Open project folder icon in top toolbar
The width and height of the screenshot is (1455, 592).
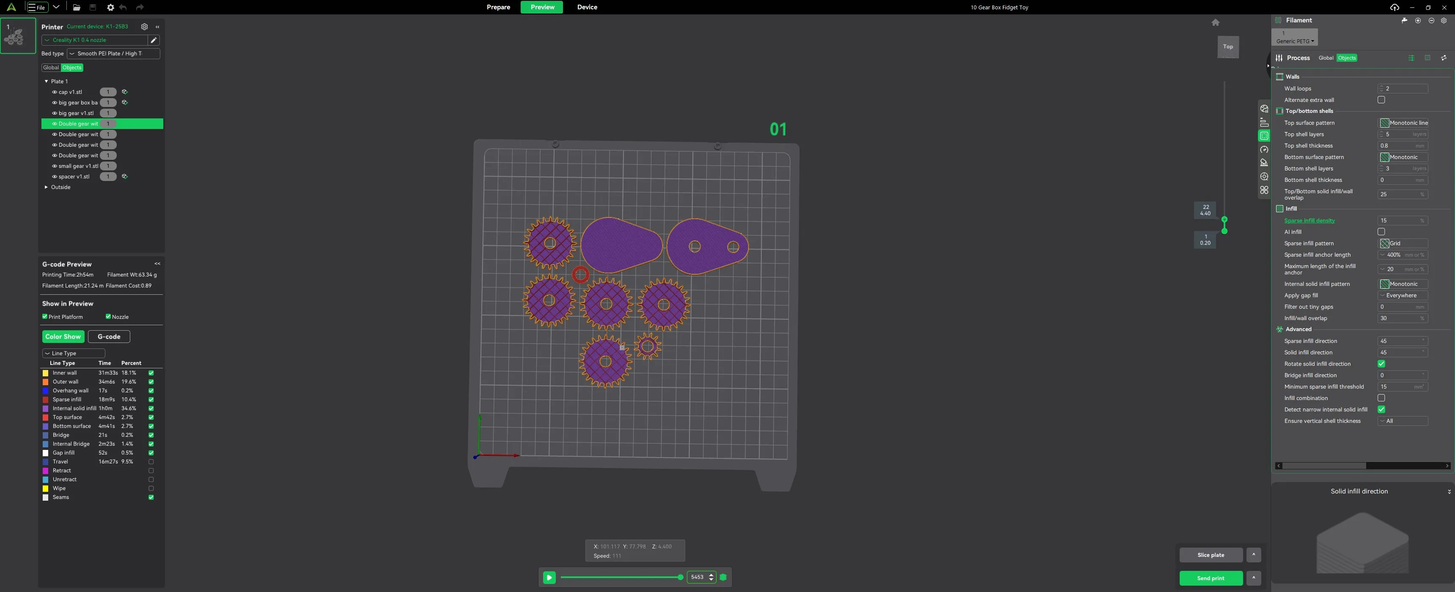[76, 7]
